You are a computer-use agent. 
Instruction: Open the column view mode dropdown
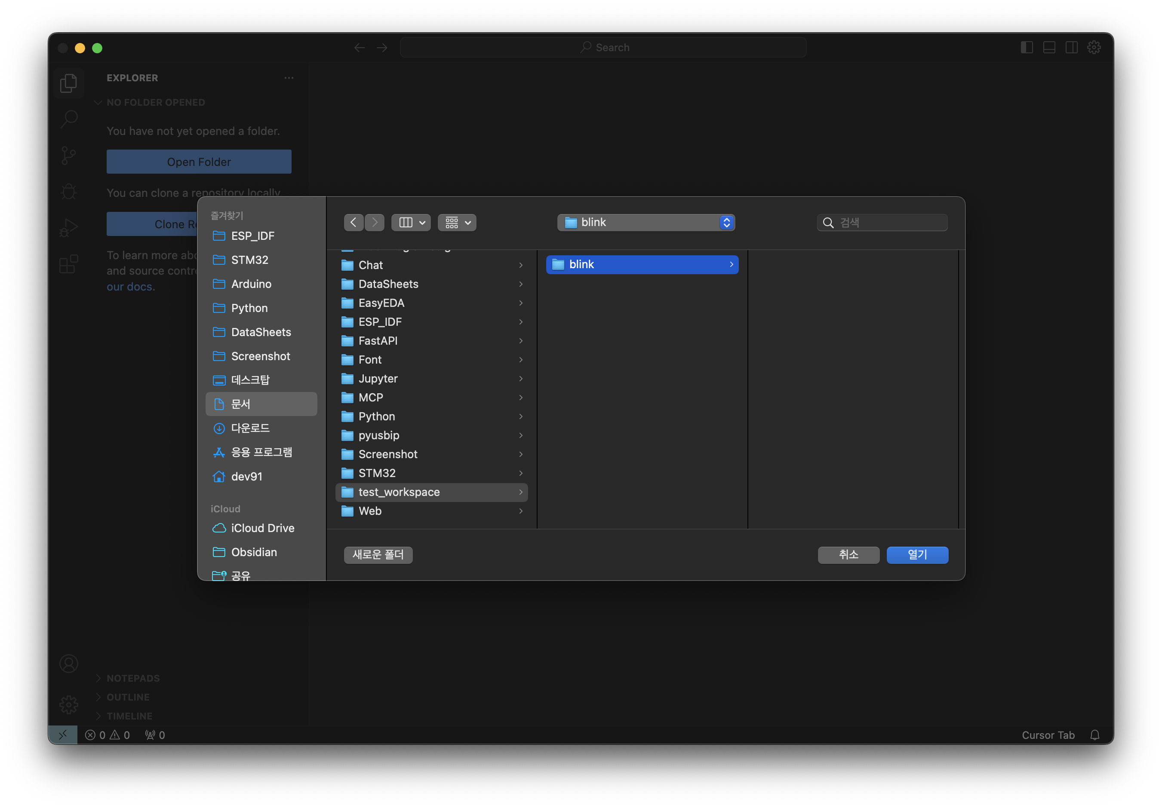tap(411, 223)
